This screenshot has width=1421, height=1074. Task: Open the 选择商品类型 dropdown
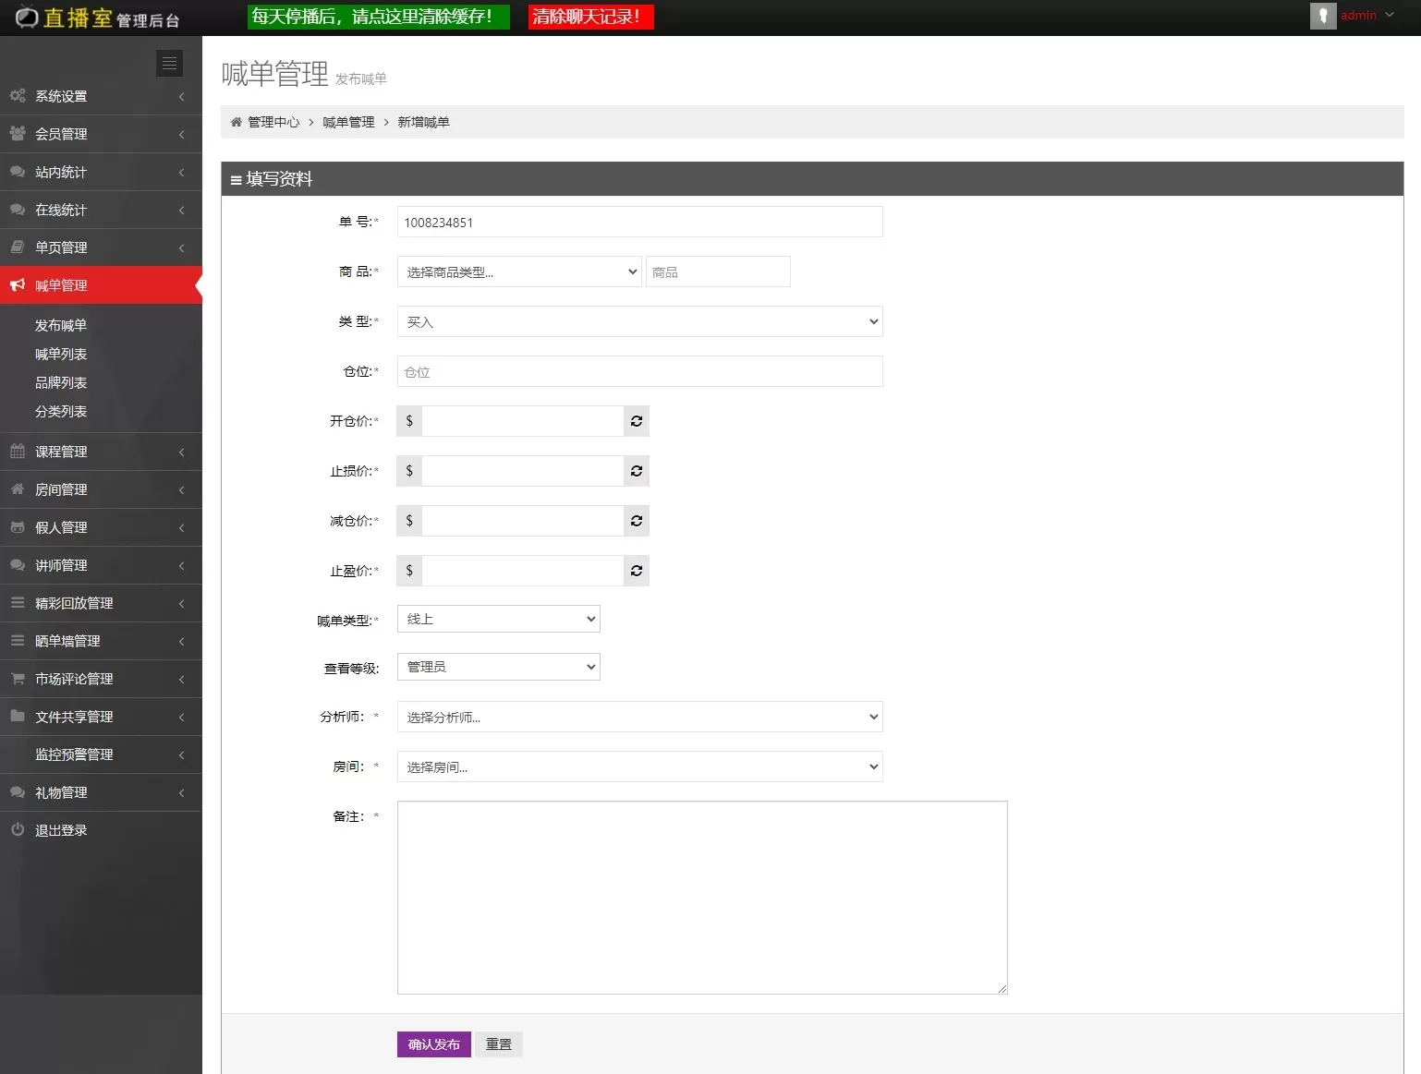click(519, 272)
